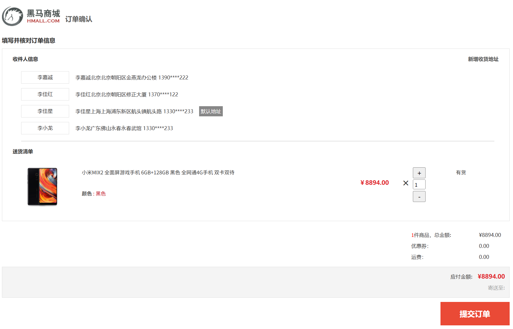Increase quantity with the plus button
The height and width of the screenshot is (329, 513).
tap(419, 173)
